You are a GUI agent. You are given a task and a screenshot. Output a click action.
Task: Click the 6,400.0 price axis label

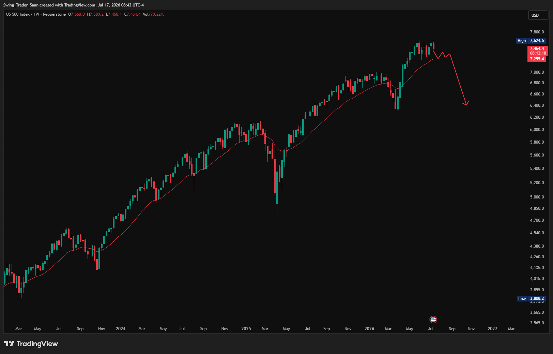coord(537,105)
